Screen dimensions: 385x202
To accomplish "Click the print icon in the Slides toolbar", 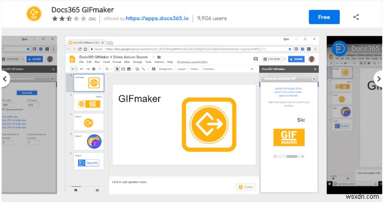I will pyautogui.click(x=94, y=69).
